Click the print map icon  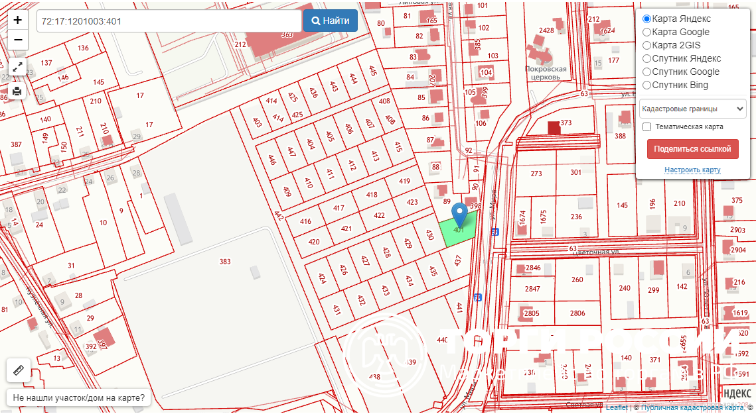tap(17, 90)
